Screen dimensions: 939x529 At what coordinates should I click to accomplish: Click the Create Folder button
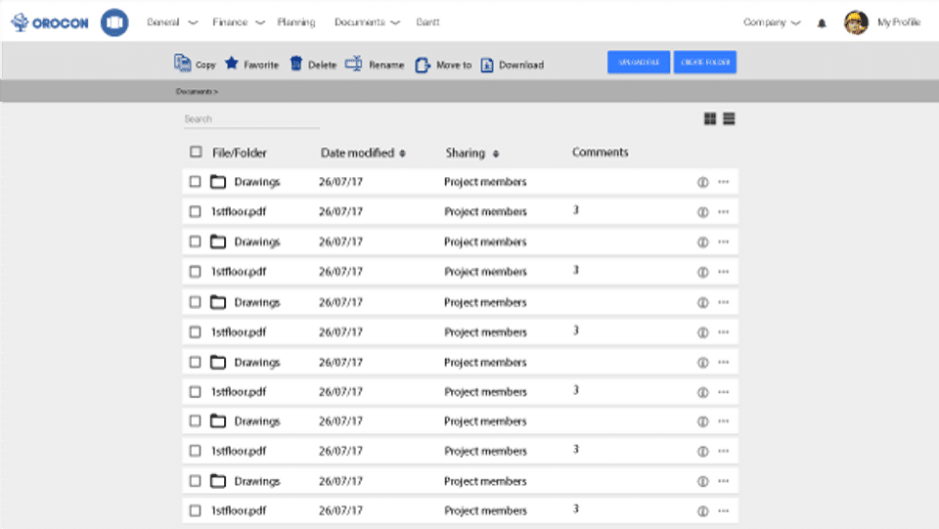pos(704,63)
